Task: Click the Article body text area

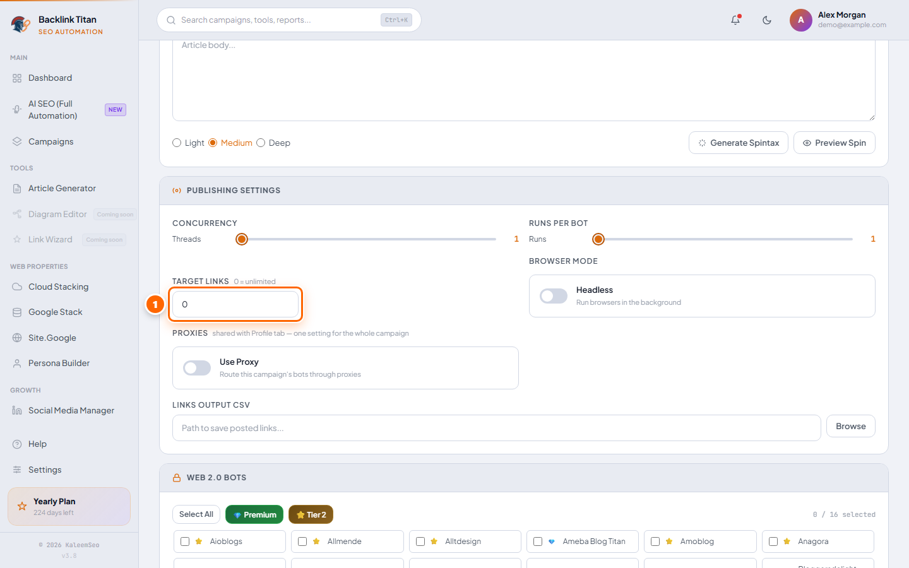Action: tap(524, 80)
